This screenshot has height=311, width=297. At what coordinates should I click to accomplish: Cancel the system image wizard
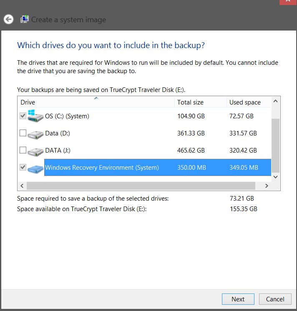coord(275,299)
